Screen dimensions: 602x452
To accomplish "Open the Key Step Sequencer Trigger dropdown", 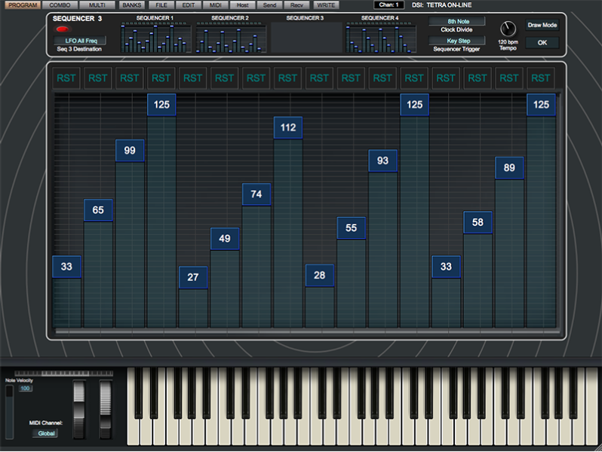I will tap(457, 41).
